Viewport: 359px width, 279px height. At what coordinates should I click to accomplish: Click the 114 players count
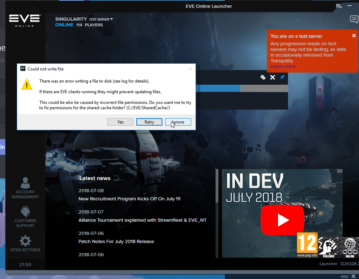[x=79, y=25]
